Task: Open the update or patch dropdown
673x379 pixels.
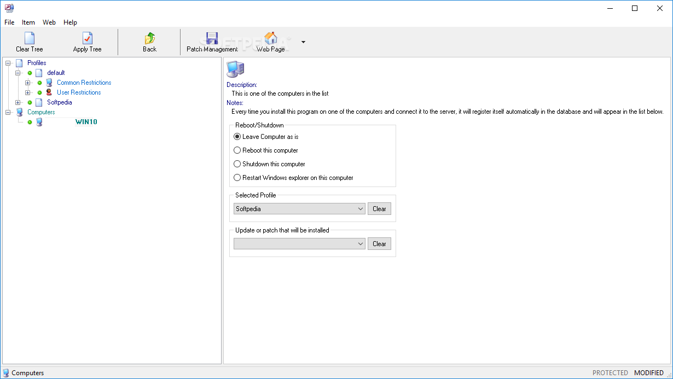Action: [x=299, y=244]
